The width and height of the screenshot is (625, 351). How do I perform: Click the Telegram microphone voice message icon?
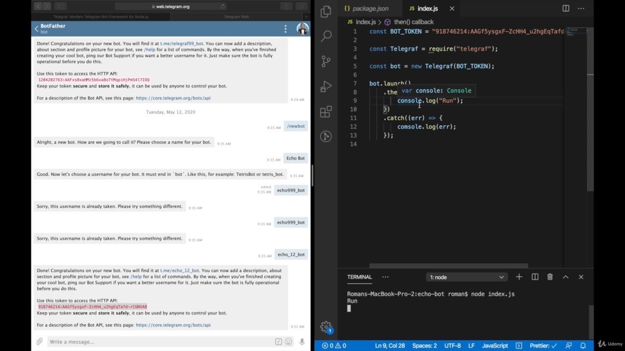point(302,342)
